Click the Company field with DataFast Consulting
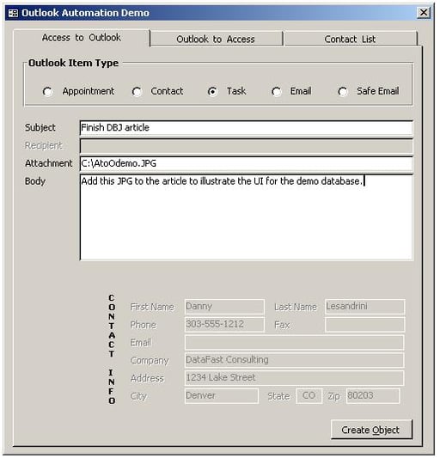 (x=295, y=360)
